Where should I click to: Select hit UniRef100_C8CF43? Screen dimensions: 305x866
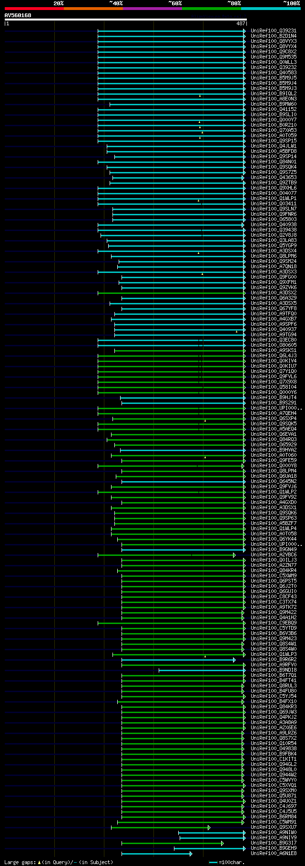[x=274, y=597]
